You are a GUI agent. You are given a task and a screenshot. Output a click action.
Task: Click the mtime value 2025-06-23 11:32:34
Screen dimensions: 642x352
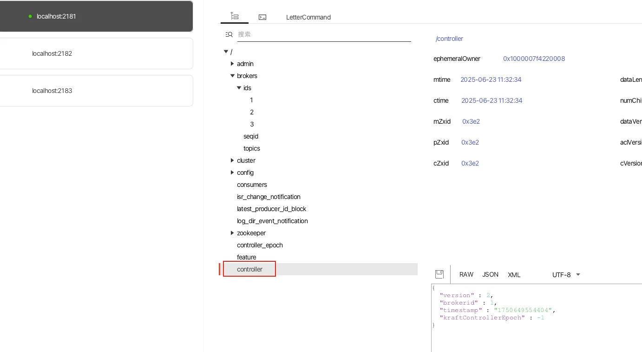click(491, 80)
